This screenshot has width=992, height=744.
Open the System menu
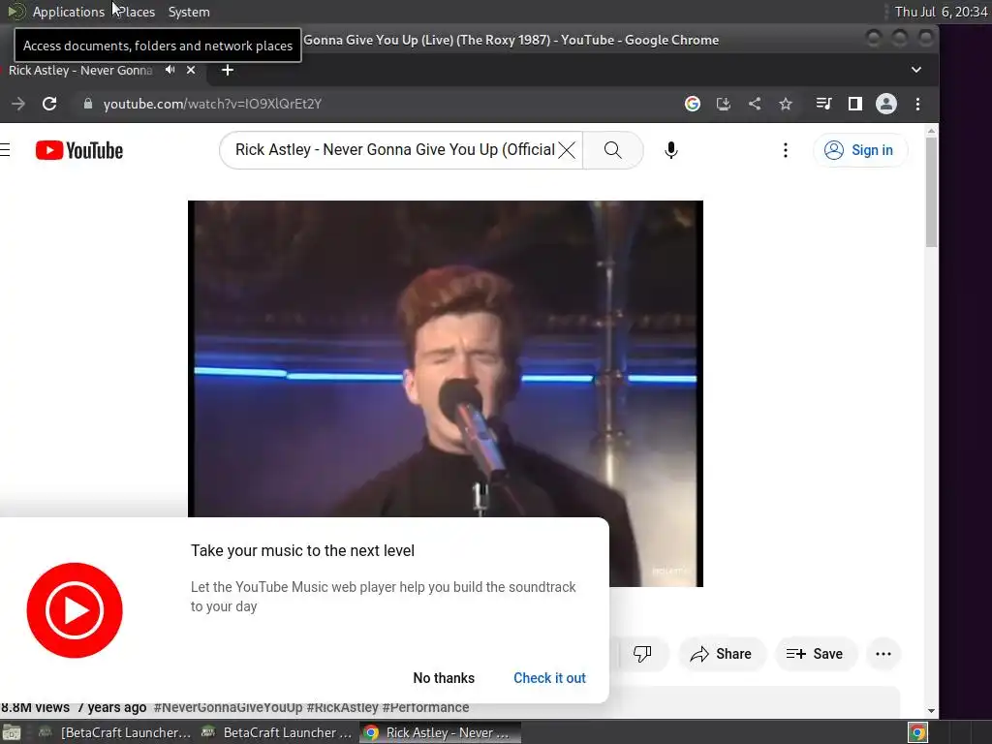pyautogui.click(x=189, y=12)
